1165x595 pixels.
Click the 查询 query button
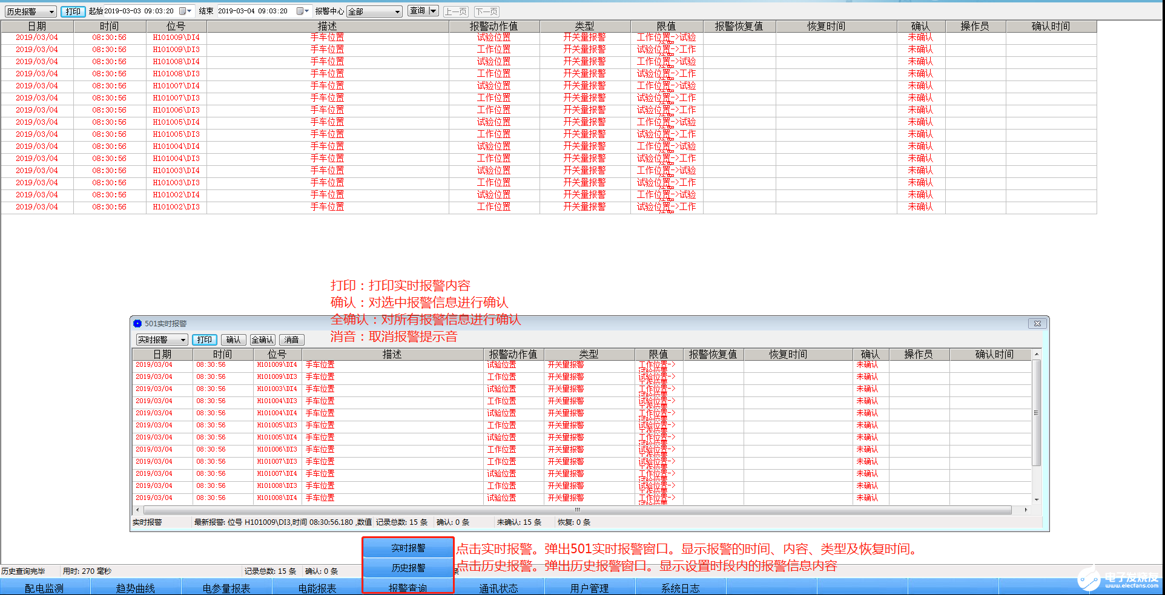(418, 11)
